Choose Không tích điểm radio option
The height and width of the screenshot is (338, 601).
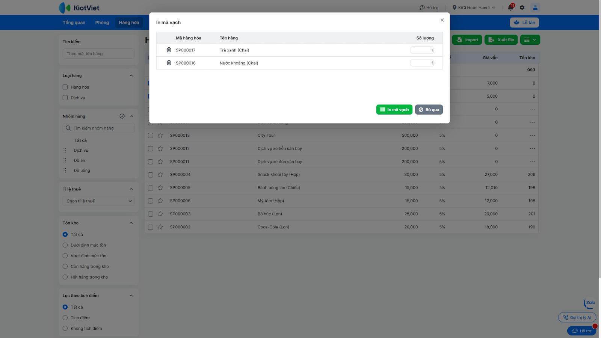click(x=65, y=328)
